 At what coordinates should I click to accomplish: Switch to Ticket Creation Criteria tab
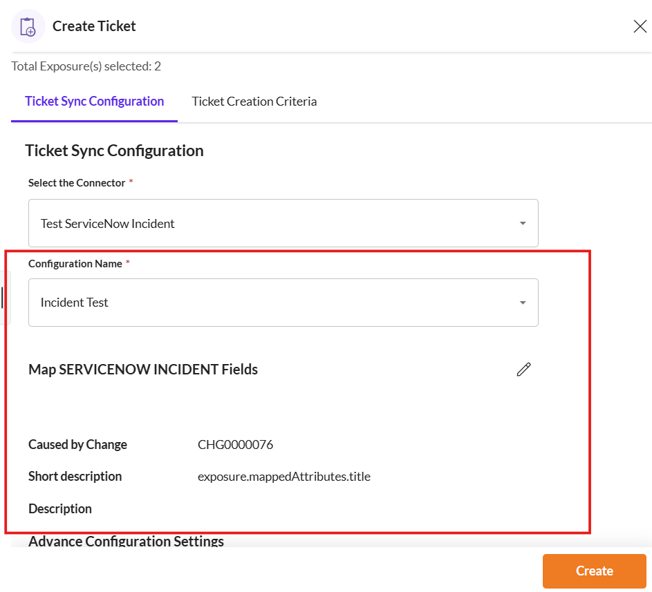tap(254, 102)
